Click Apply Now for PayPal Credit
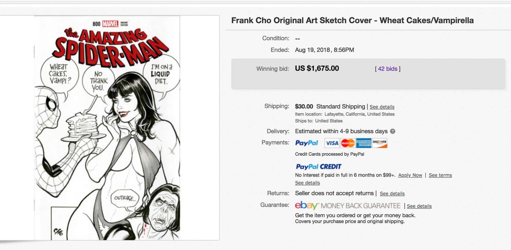511x250 pixels. tap(410, 175)
